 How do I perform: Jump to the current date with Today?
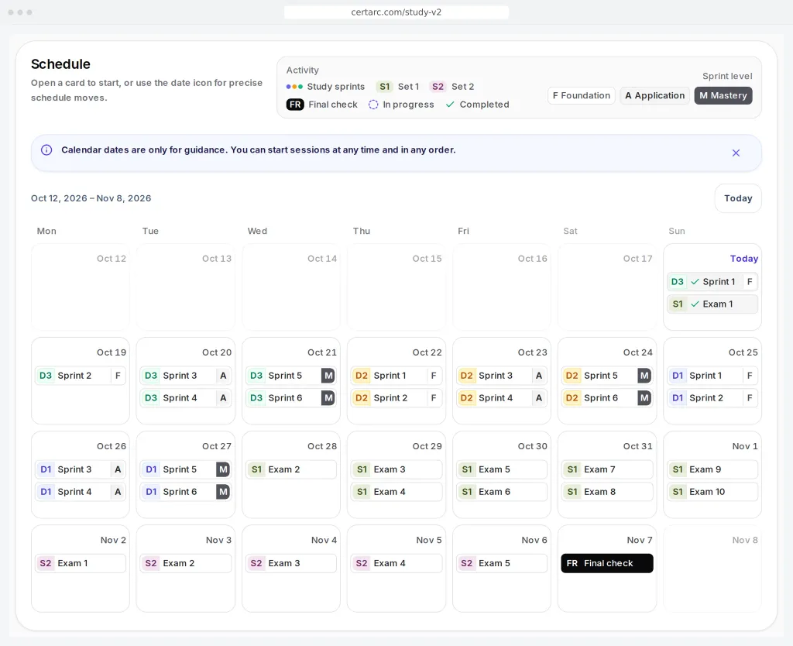(x=738, y=198)
